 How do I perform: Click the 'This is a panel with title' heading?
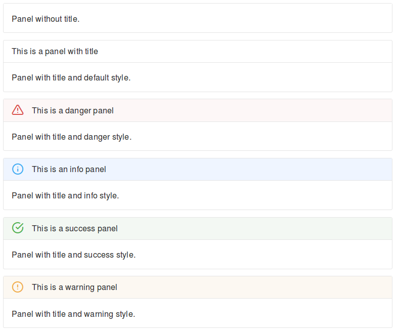pos(55,51)
